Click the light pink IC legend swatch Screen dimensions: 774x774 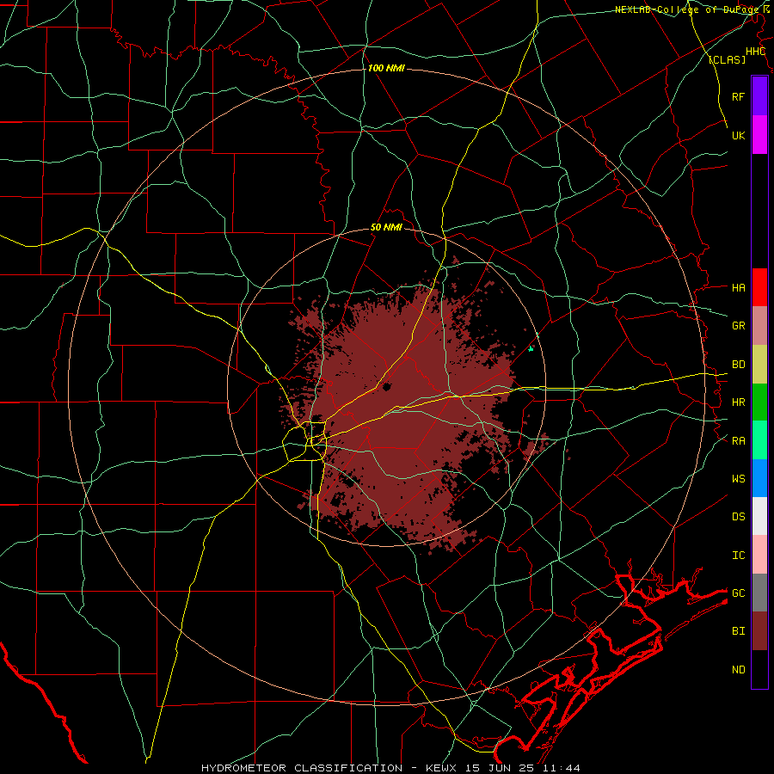pos(759,555)
